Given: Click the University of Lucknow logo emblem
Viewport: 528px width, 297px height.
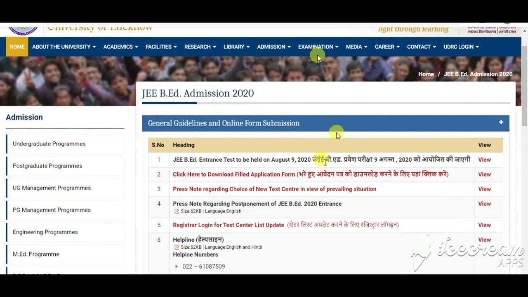Looking at the screenshot, I should [x=23, y=30].
